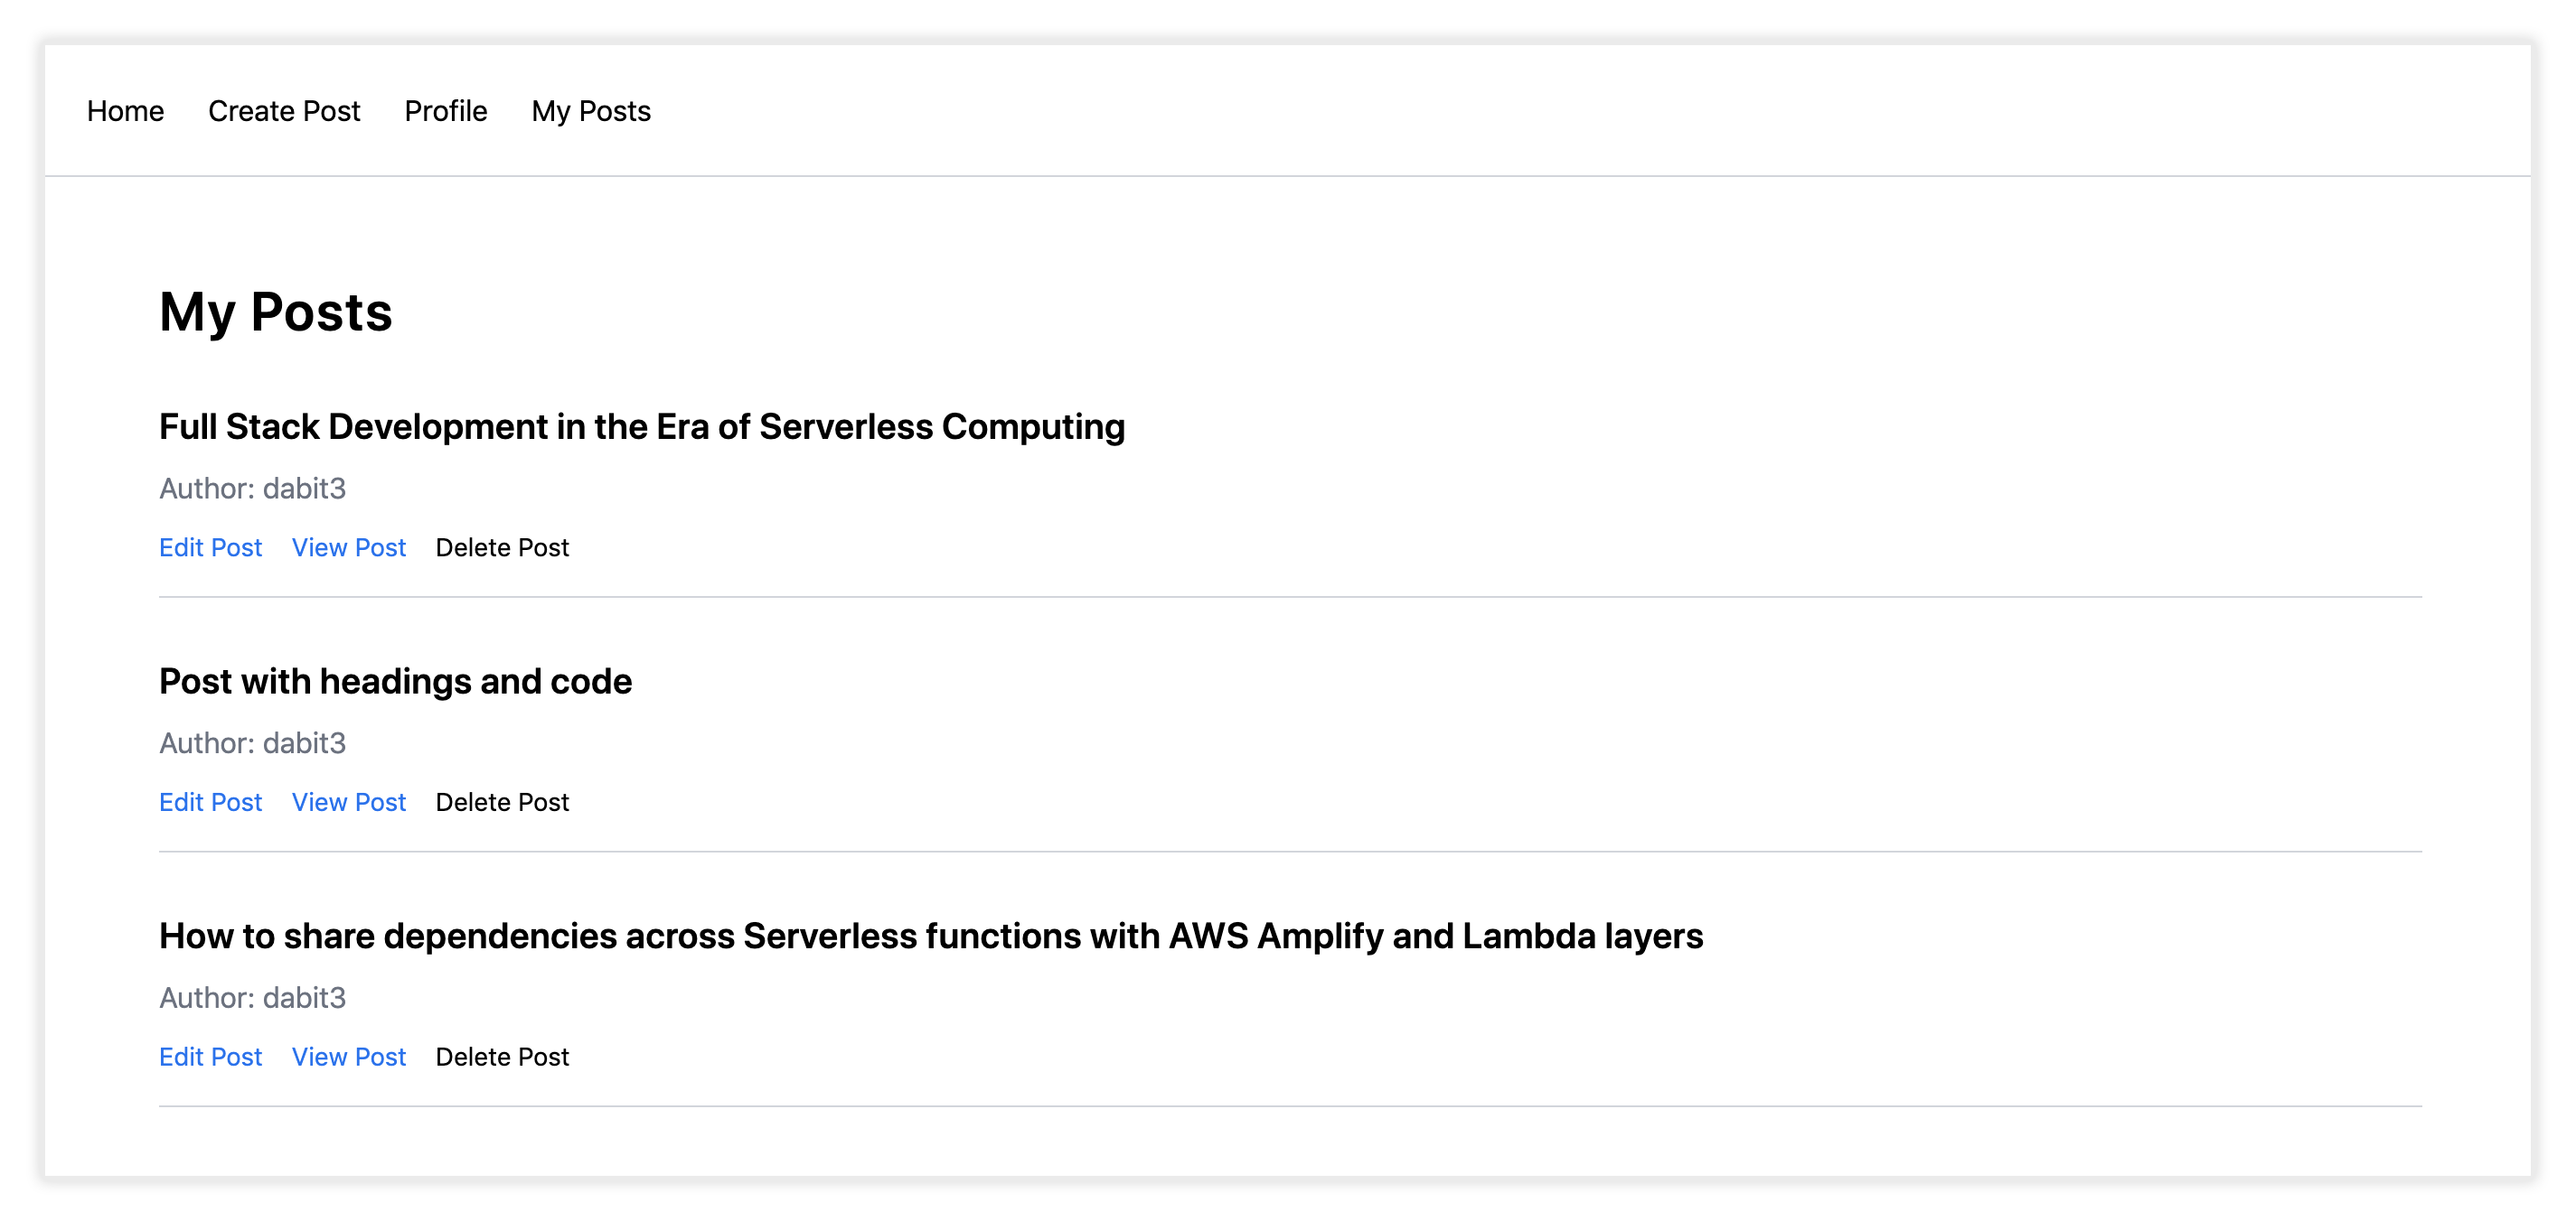2576x1221 pixels.
Task: Delete Post with headings and code
Action: tap(503, 803)
